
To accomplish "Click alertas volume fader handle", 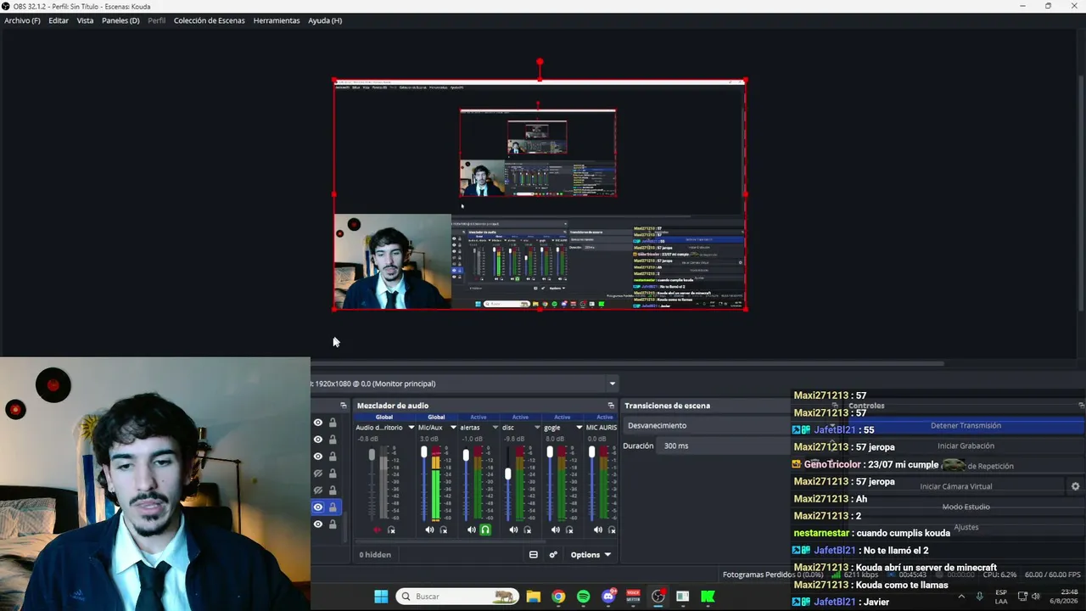I will pyautogui.click(x=466, y=456).
